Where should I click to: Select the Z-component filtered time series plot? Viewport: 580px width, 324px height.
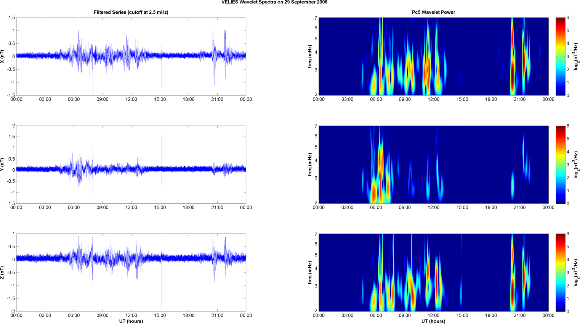131,273
